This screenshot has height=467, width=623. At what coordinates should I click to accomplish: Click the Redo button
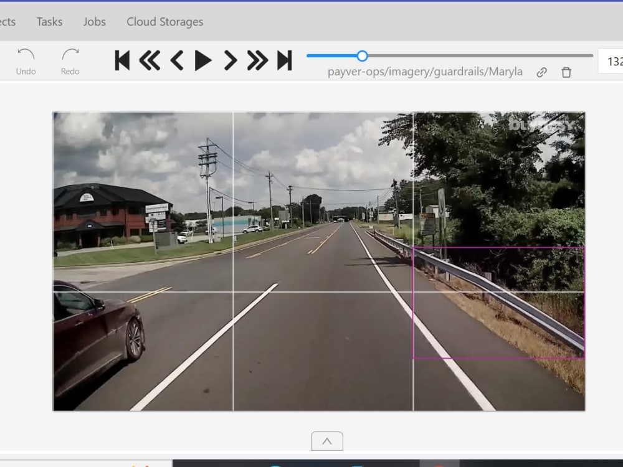click(x=70, y=61)
